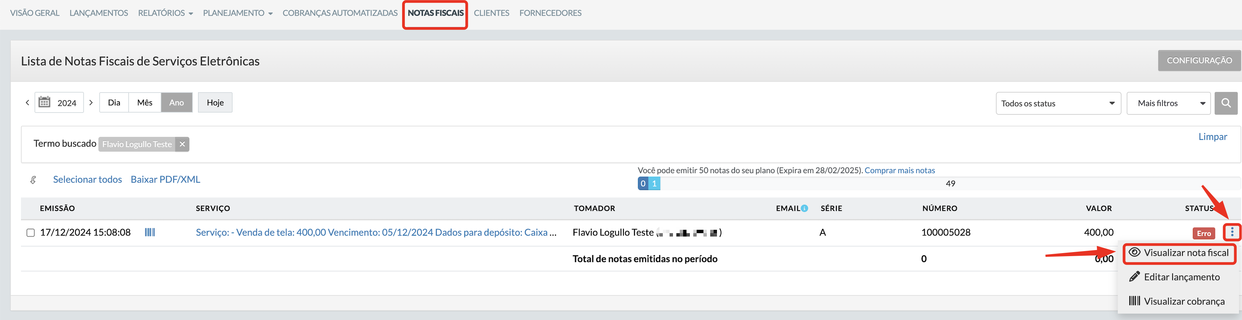Click the Limpar link
Image resolution: width=1242 pixels, height=320 pixels.
point(1213,137)
